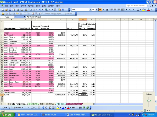Click the formula bar showing =SUM(G4:G29)

[x=78, y=17]
